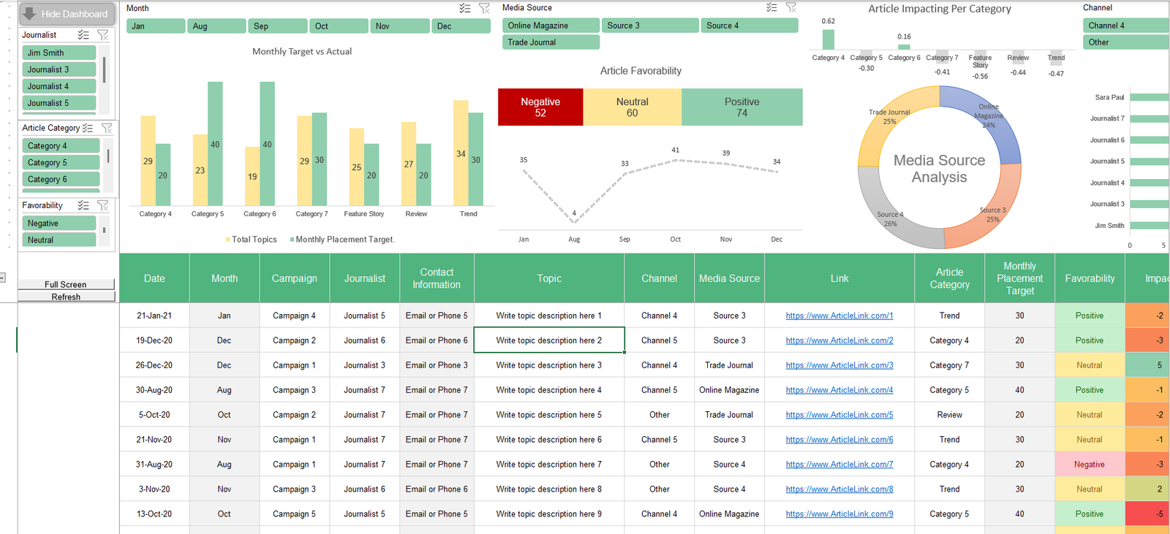Toggle multi-select in the Journalist slicer
This screenshot has height=534, width=1170.
coord(83,35)
